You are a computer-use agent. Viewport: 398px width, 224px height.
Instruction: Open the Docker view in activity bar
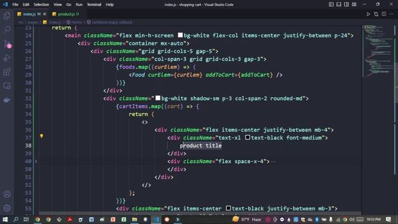point(7,100)
